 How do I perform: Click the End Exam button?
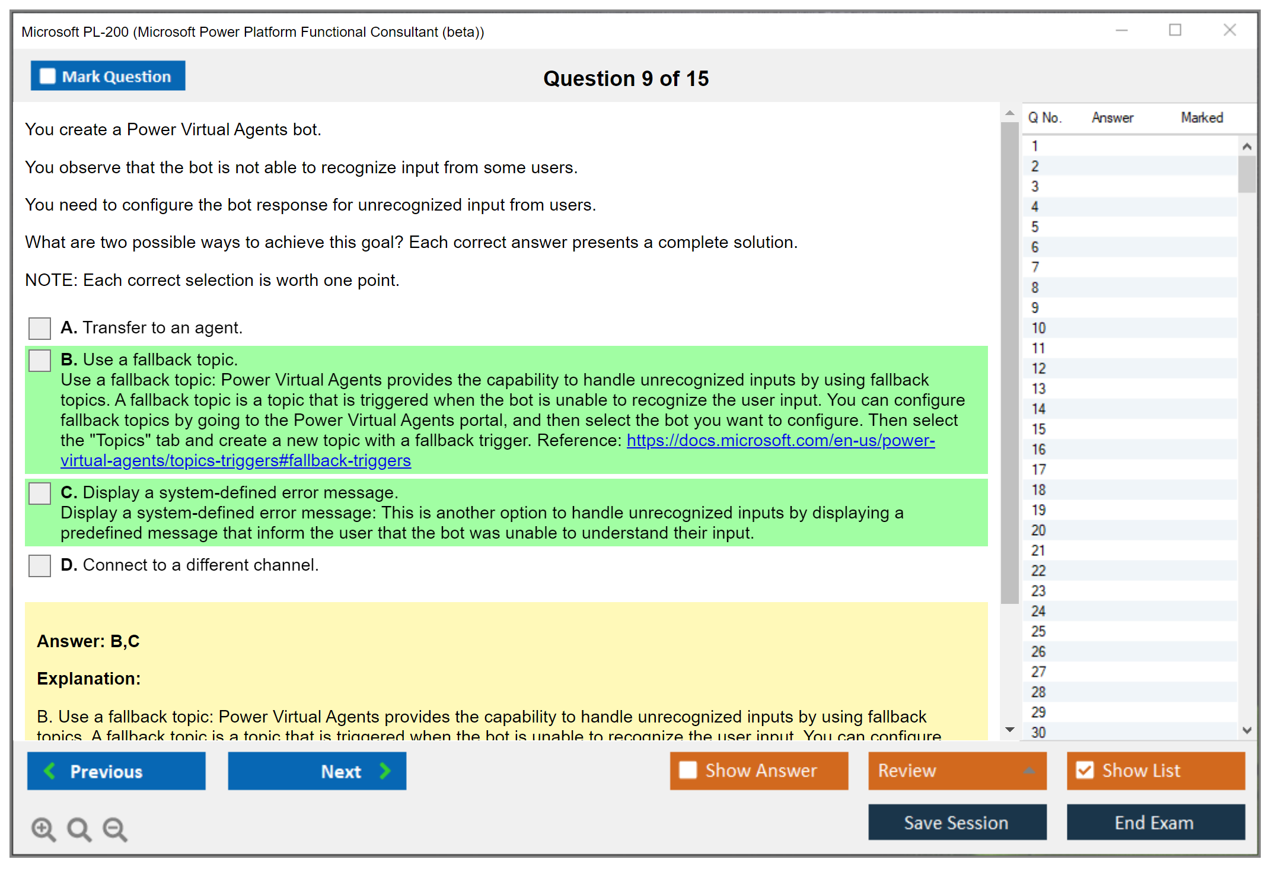[1155, 822]
